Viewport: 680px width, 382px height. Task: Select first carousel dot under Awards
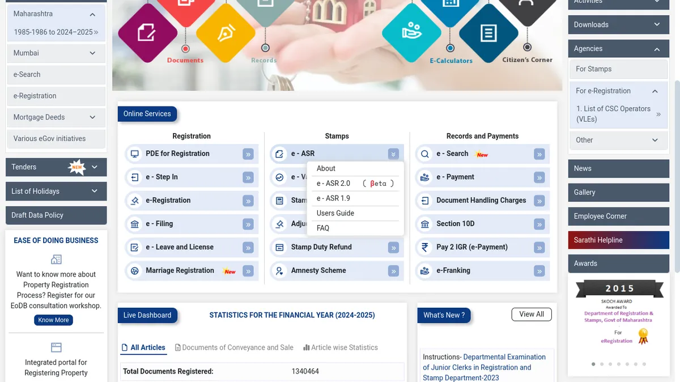tap(593, 364)
